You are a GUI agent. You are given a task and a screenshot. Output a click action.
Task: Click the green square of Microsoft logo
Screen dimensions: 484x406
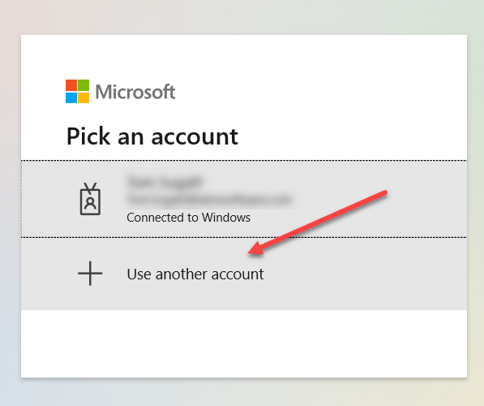(84, 85)
